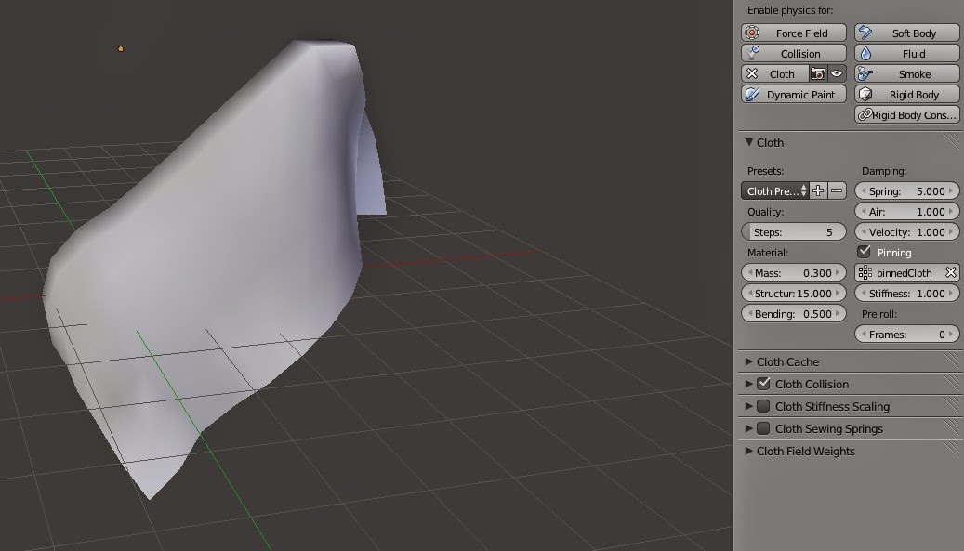Open the Cloth Presets dropdown

pos(775,190)
